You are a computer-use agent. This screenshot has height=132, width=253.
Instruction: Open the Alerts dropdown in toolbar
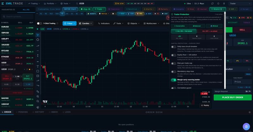[149, 9]
